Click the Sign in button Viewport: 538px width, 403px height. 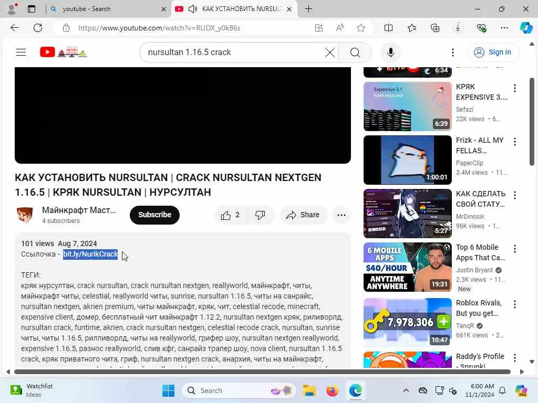493,52
